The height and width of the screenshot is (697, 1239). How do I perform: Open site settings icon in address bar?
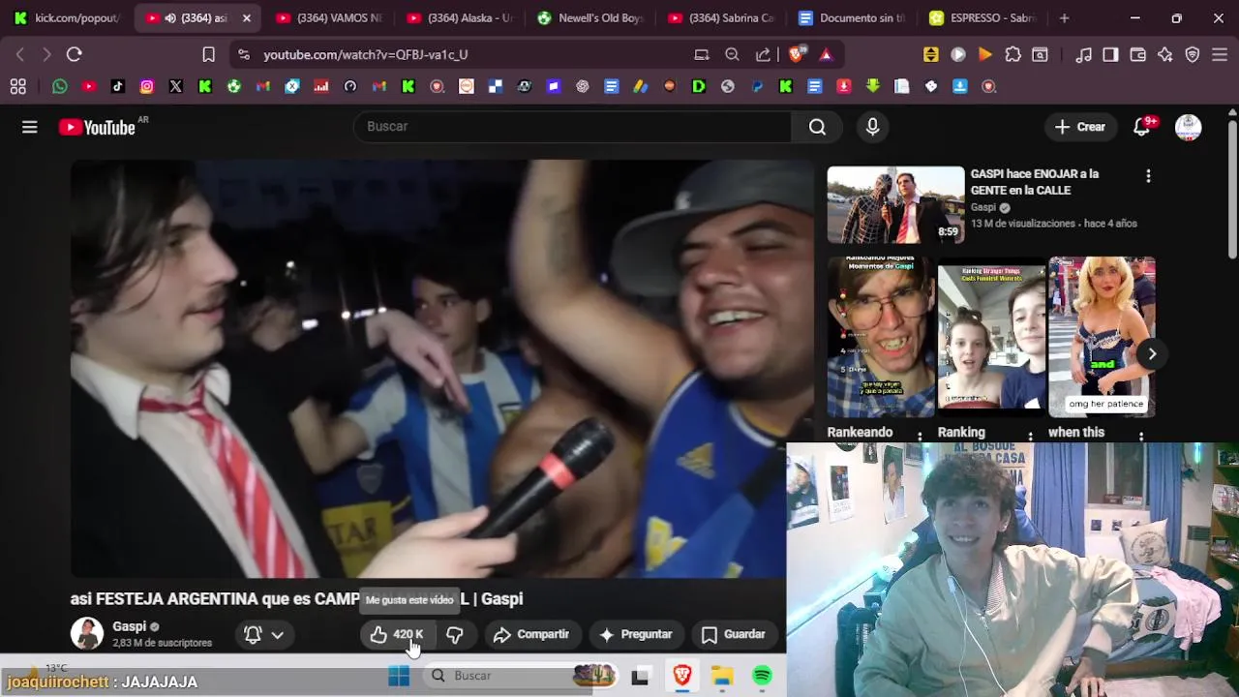[x=243, y=55]
